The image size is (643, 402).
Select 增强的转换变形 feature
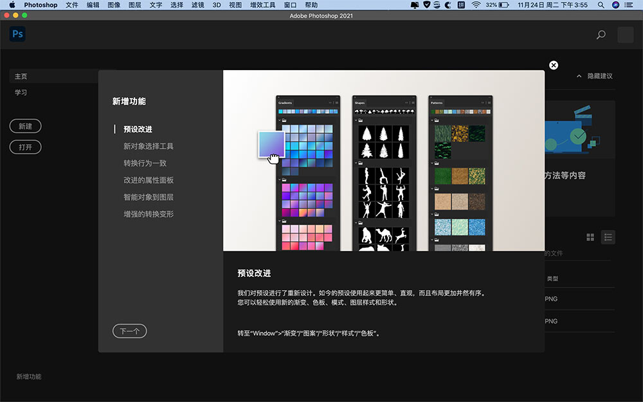tap(149, 214)
